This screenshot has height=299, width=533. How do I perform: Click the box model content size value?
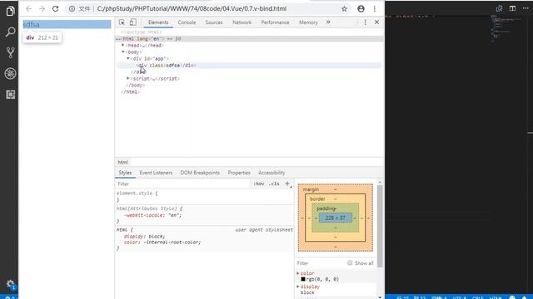coord(336,218)
